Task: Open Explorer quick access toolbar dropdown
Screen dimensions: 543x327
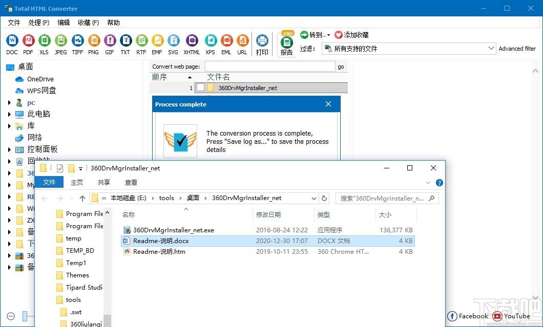Action: point(80,168)
